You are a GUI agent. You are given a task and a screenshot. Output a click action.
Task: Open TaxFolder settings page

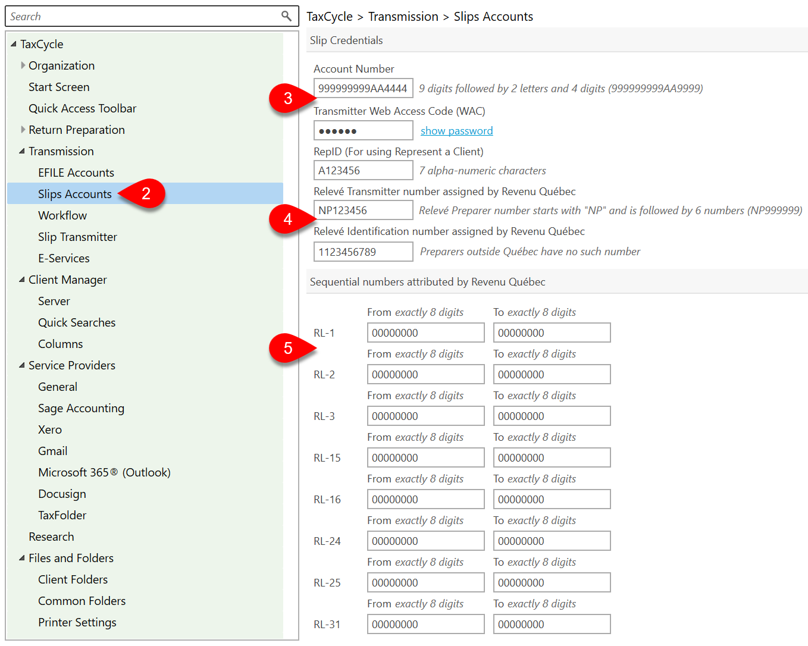pos(62,515)
